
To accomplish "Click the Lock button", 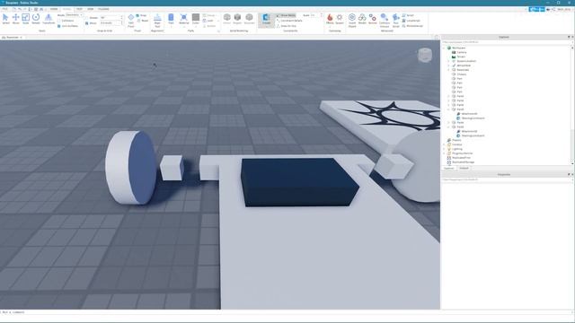I will (208, 21).
